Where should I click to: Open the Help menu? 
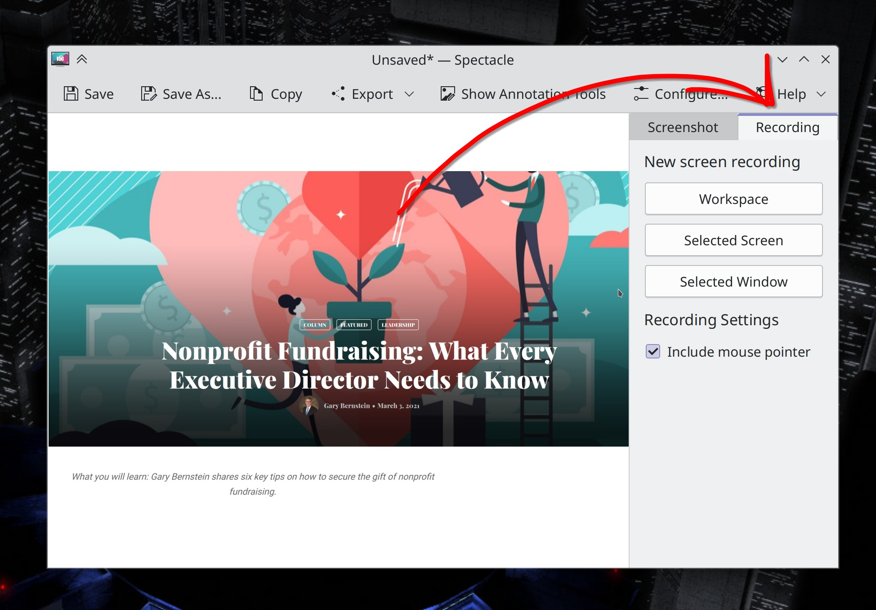click(791, 94)
